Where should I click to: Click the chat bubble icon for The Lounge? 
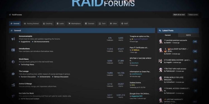coord(13,74)
